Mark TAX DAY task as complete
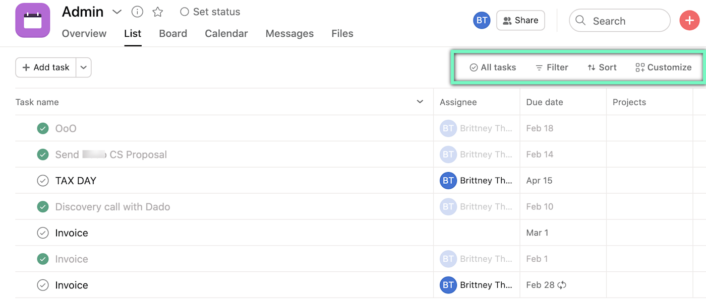The height and width of the screenshot is (301, 706). (x=43, y=181)
